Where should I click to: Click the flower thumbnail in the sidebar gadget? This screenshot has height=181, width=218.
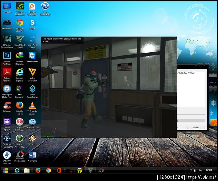point(214,122)
